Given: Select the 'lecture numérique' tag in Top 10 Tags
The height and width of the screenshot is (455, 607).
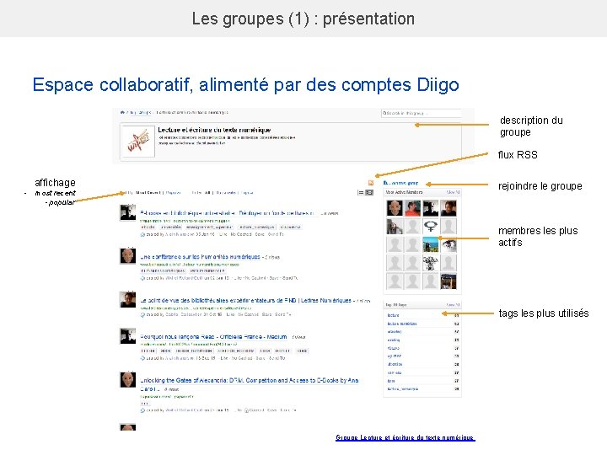Looking at the screenshot, I should click(x=402, y=324).
